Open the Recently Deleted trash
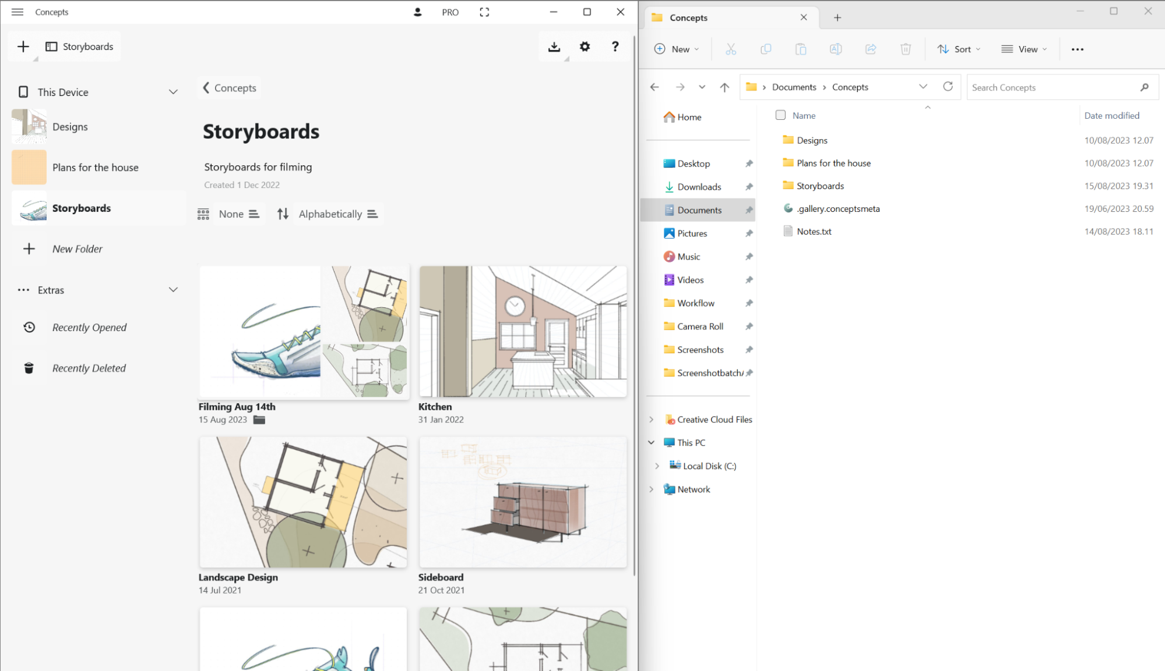Image resolution: width=1165 pixels, height=671 pixels. point(89,368)
